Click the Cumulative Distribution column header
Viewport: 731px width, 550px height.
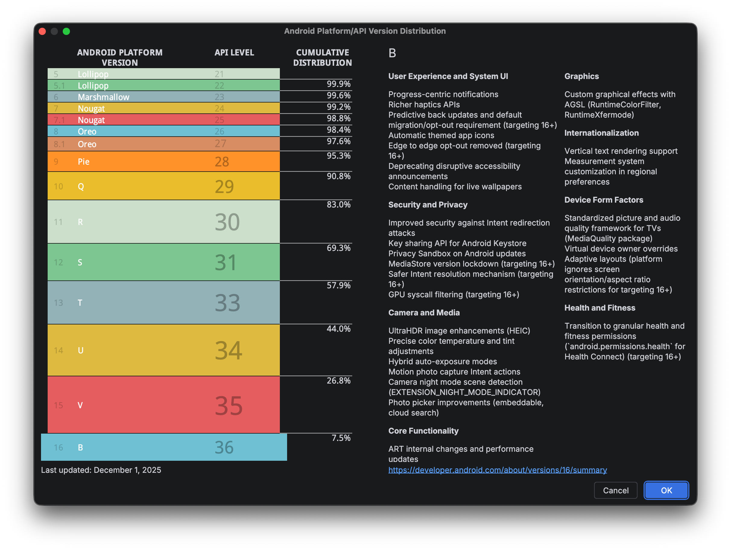pyautogui.click(x=323, y=58)
